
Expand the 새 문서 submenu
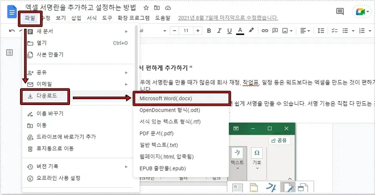78,31
